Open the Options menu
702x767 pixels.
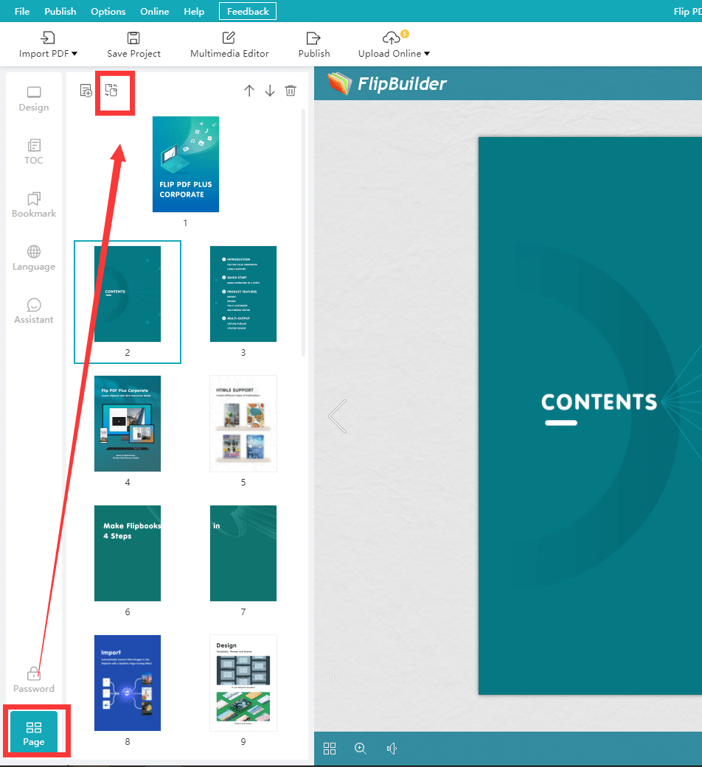pyautogui.click(x=108, y=12)
